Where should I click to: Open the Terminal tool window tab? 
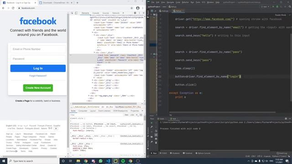click(188, 153)
